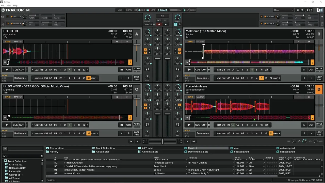Click LOOP FINE button on Deck A

(x=137, y=78)
